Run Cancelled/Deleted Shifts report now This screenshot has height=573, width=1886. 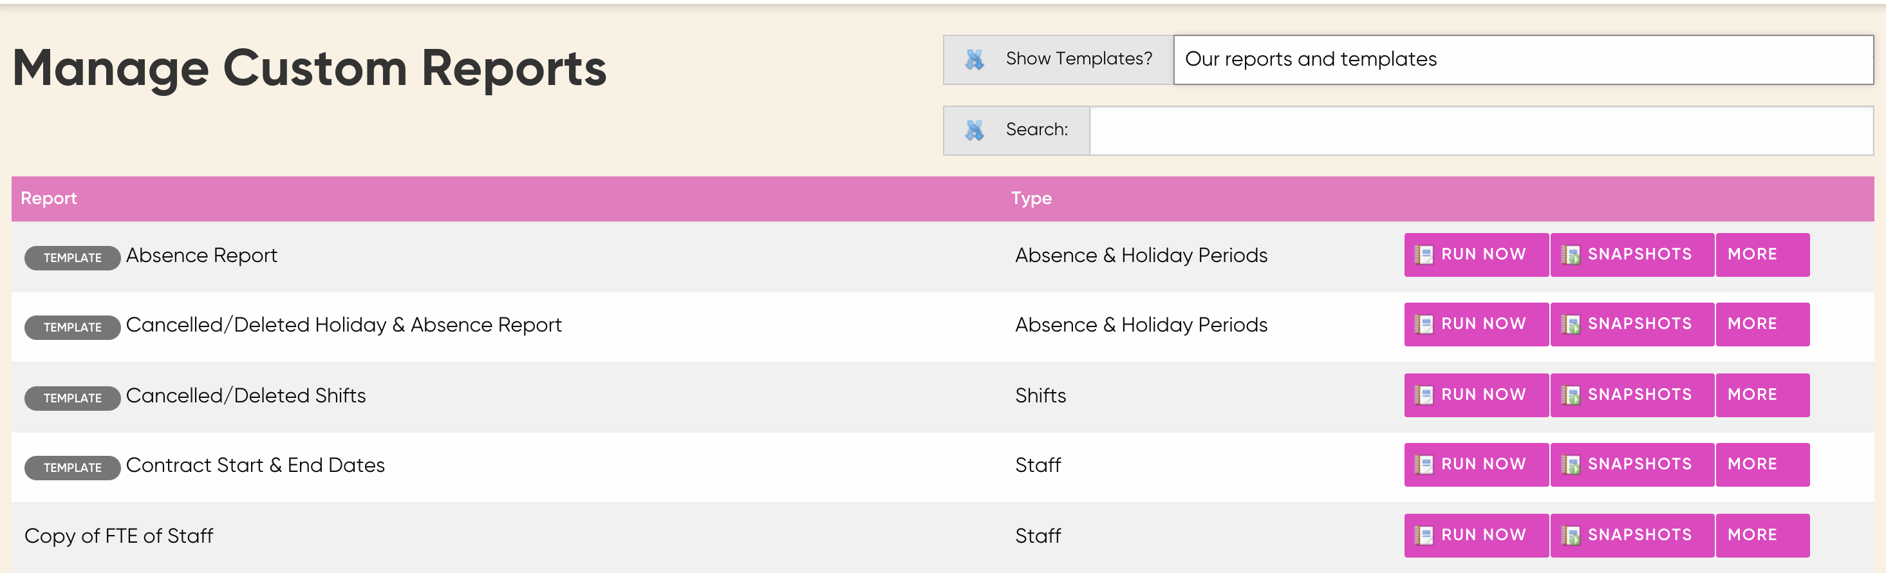pos(1476,395)
